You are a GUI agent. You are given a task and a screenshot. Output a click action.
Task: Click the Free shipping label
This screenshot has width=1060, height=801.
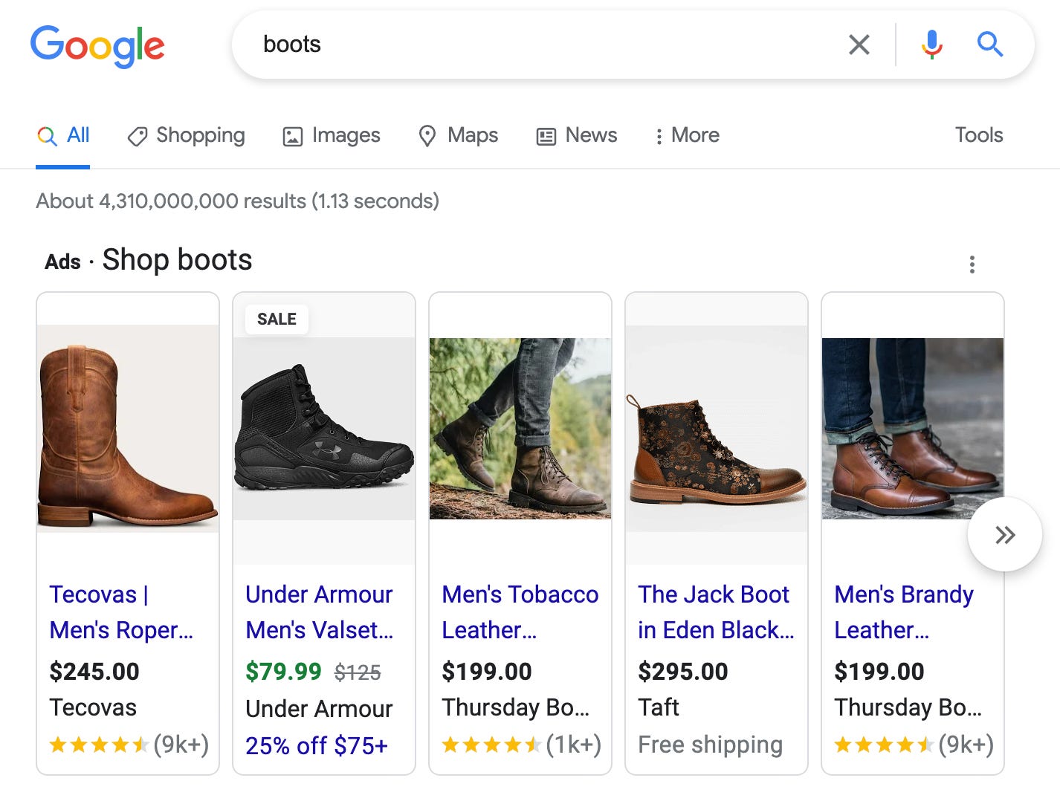(x=711, y=745)
